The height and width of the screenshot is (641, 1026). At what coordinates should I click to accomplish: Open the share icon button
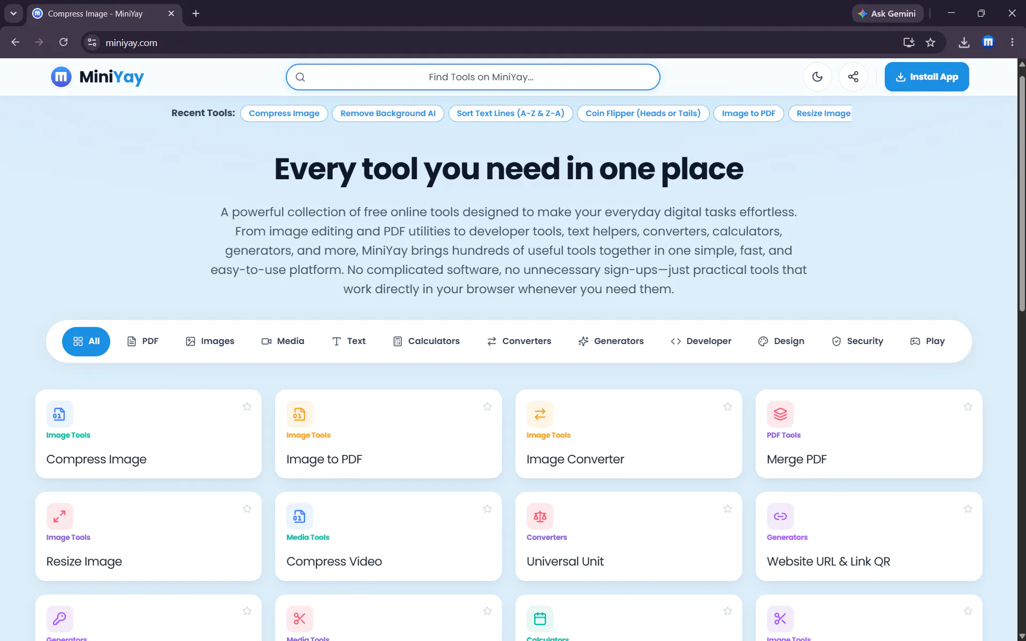pyautogui.click(x=853, y=77)
